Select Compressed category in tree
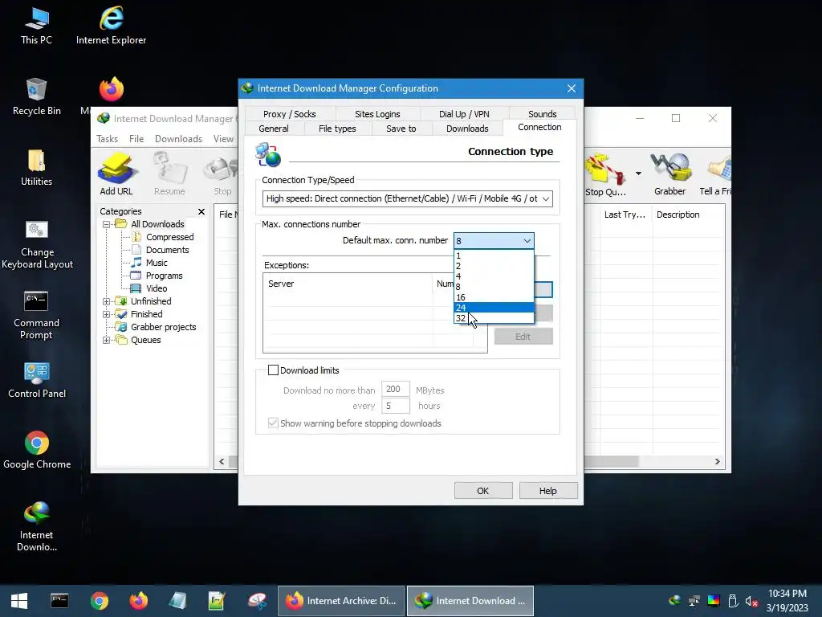Viewport: 822px width, 617px height. [x=169, y=237]
